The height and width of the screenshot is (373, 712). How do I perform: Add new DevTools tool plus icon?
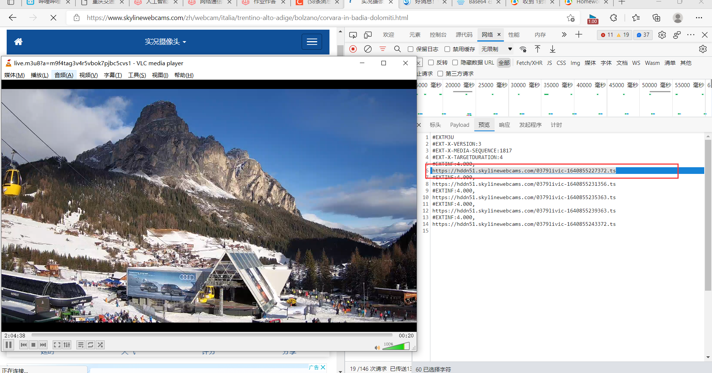(x=579, y=34)
